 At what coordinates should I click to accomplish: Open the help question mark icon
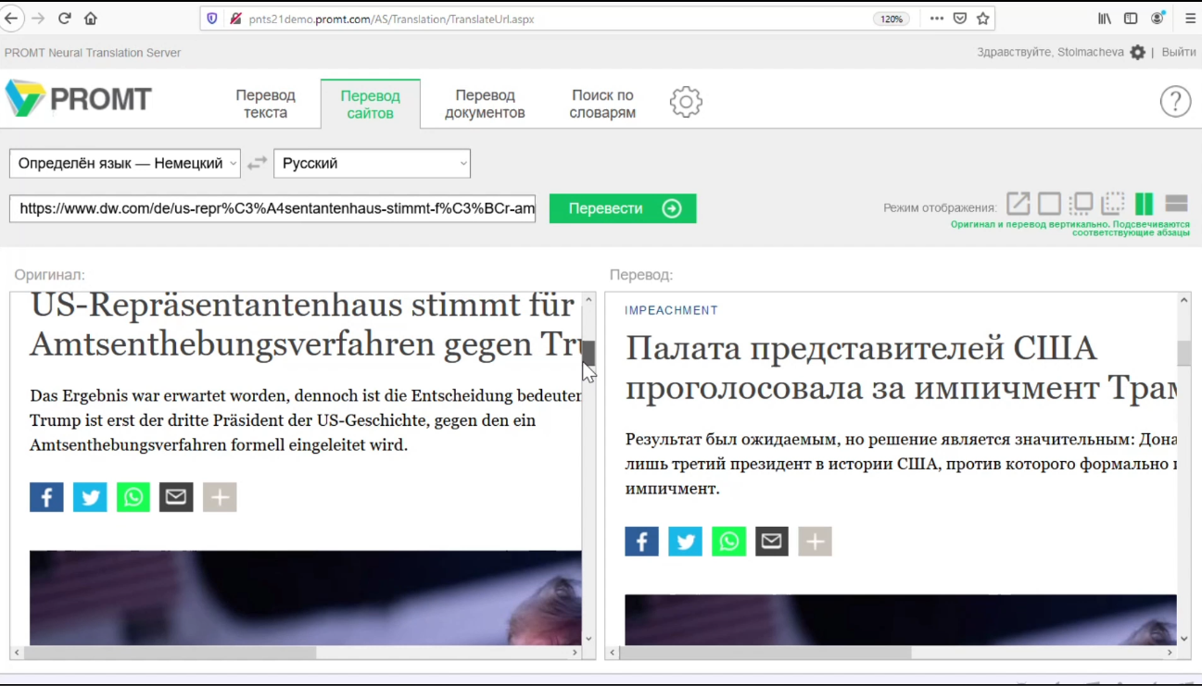tap(1175, 101)
